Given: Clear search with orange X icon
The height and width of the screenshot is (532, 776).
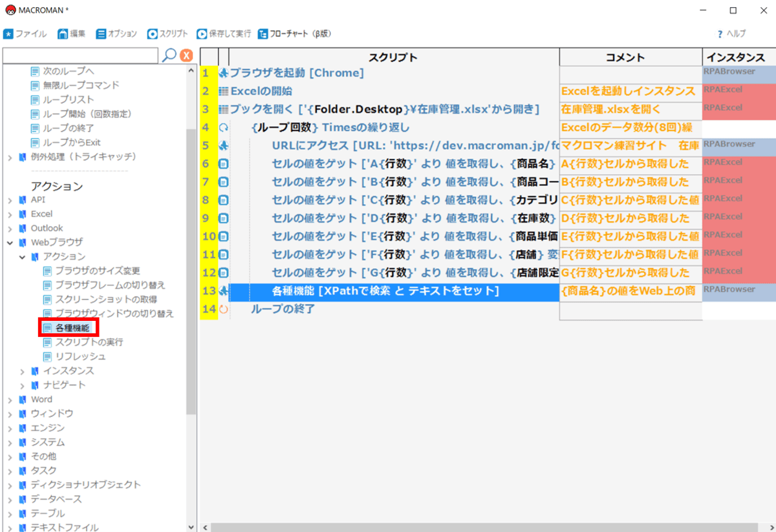Looking at the screenshot, I should [x=186, y=56].
